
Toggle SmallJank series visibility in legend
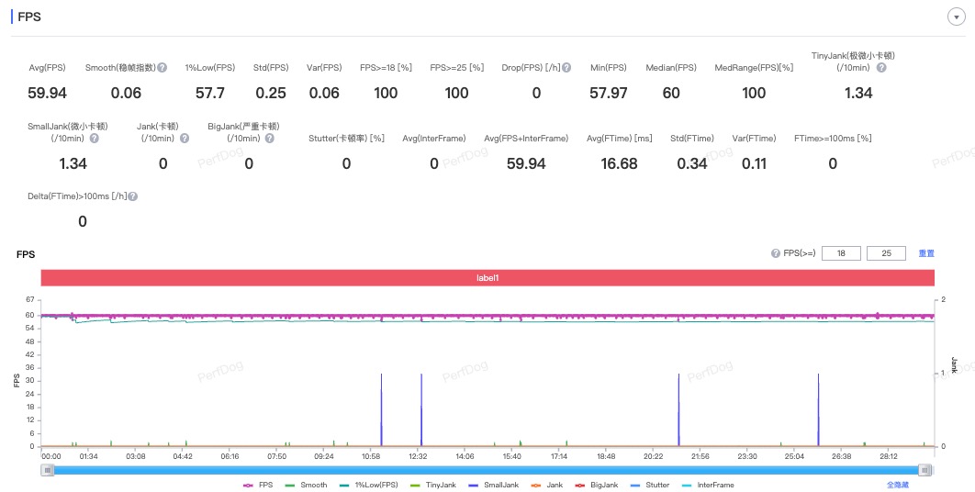[492, 485]
